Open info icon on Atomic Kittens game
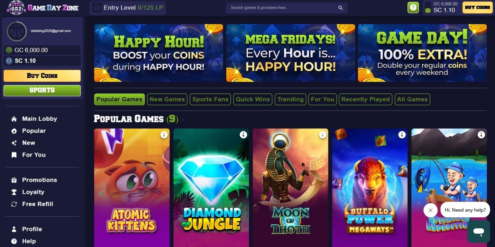Screen dimensions: 495x247 (x=164, y=134)
